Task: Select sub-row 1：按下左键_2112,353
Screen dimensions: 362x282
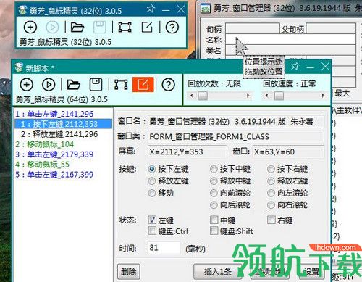Action: [63, 124]
